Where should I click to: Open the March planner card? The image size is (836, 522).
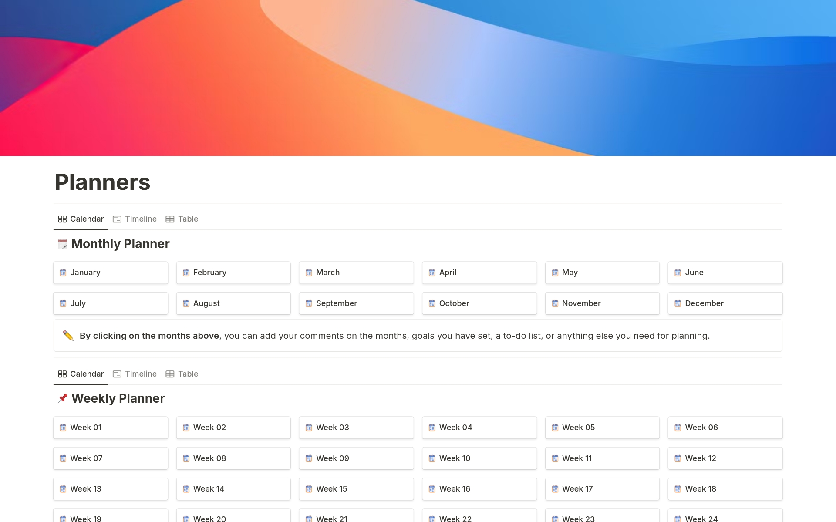tap(356, 273)
